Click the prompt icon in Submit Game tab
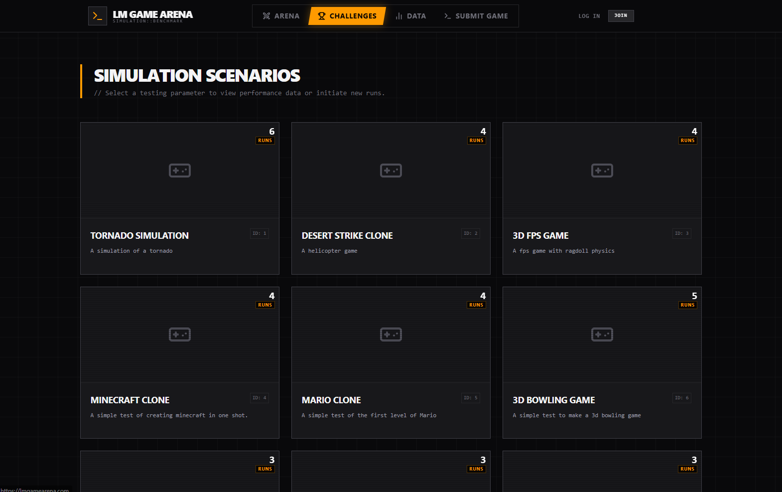Viewport: 782px width, 492px height. pyautogui.click(x=448, y=16)
